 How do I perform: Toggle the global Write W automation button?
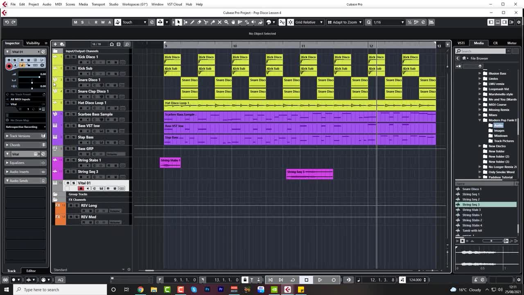[x=103, y=22]
